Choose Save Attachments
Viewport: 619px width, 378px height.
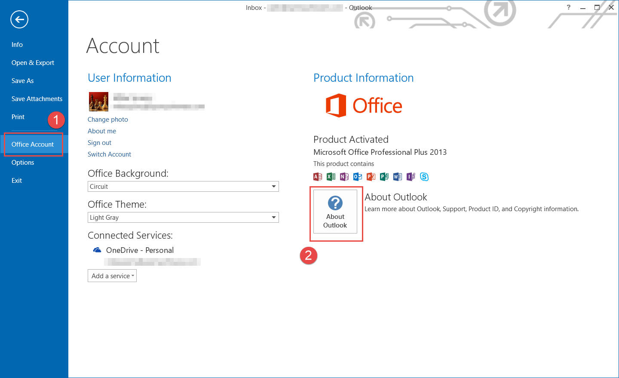[x=37, y=99]
